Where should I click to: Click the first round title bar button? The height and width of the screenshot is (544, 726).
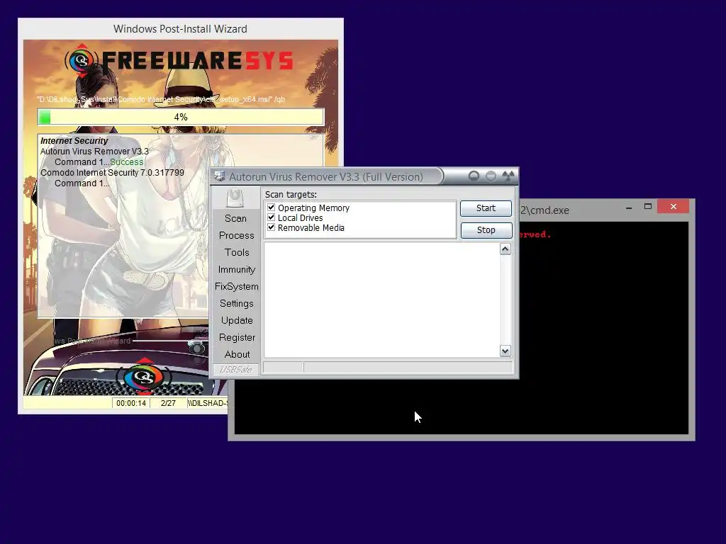474,176
